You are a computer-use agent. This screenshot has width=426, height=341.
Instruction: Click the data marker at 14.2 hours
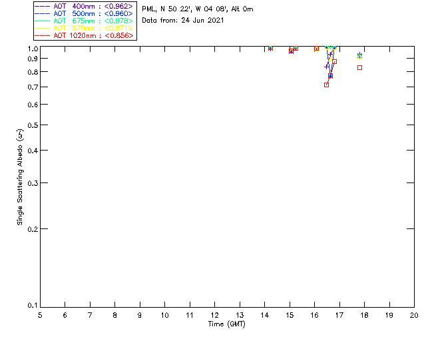(270, 48)
